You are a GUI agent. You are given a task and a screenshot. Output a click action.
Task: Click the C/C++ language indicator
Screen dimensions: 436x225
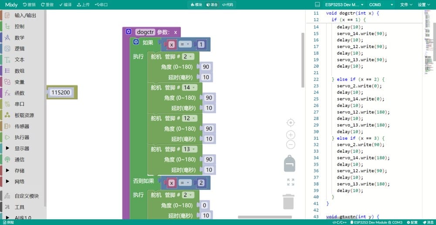pyautogui.click(x=340, y=222)
